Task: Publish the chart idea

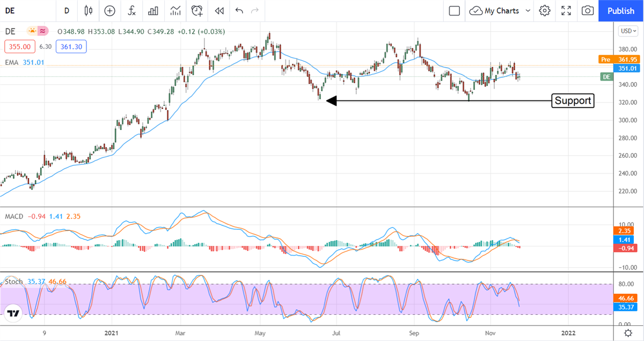Action: [621, 11]
